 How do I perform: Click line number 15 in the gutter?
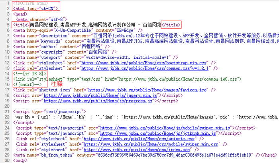click(x=6, y=79)
